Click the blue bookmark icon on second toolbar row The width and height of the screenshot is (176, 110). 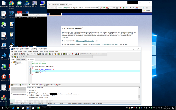click(x=17, y=57)
